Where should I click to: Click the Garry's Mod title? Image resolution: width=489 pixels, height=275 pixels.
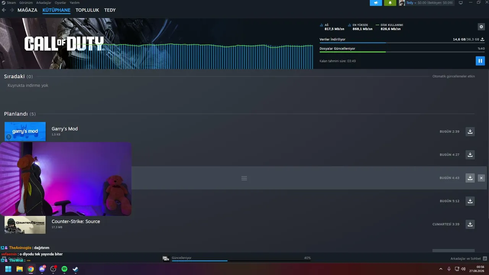65,129
